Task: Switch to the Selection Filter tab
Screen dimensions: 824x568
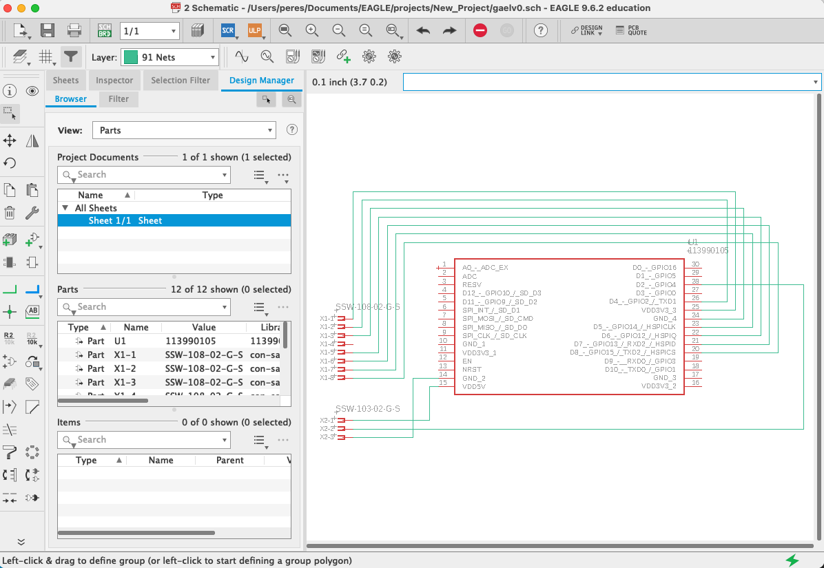Action: pyautogui.click(x=181, y=81)
